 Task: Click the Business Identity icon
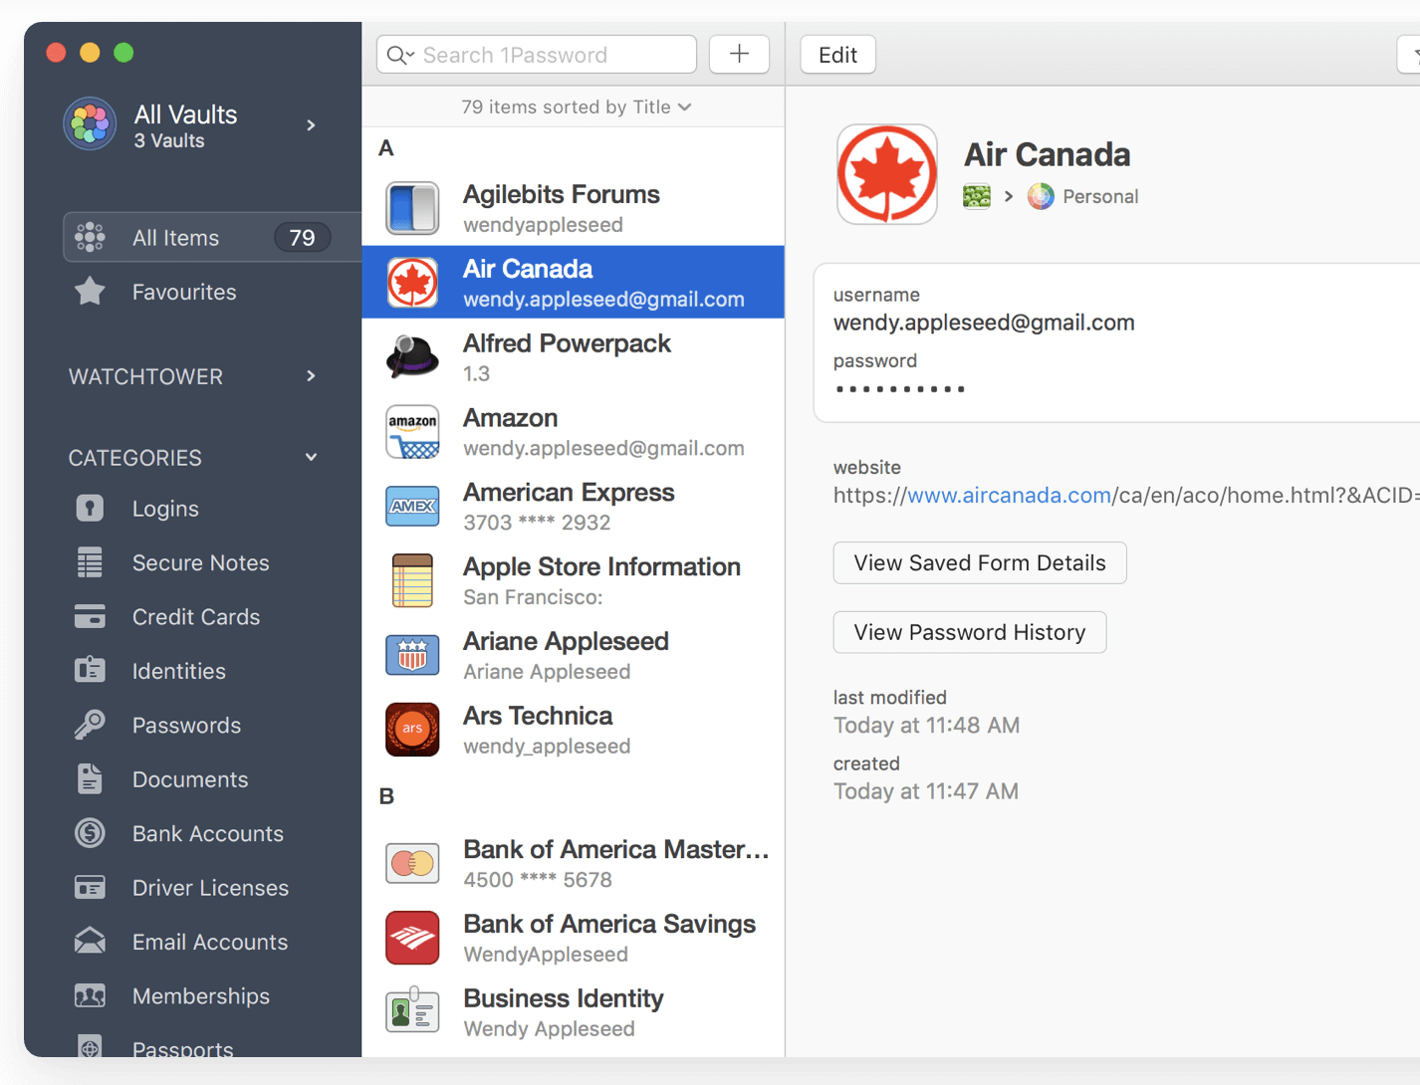click(412, 1011)
